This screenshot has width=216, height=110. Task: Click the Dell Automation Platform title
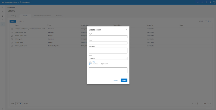click(10, 2)
